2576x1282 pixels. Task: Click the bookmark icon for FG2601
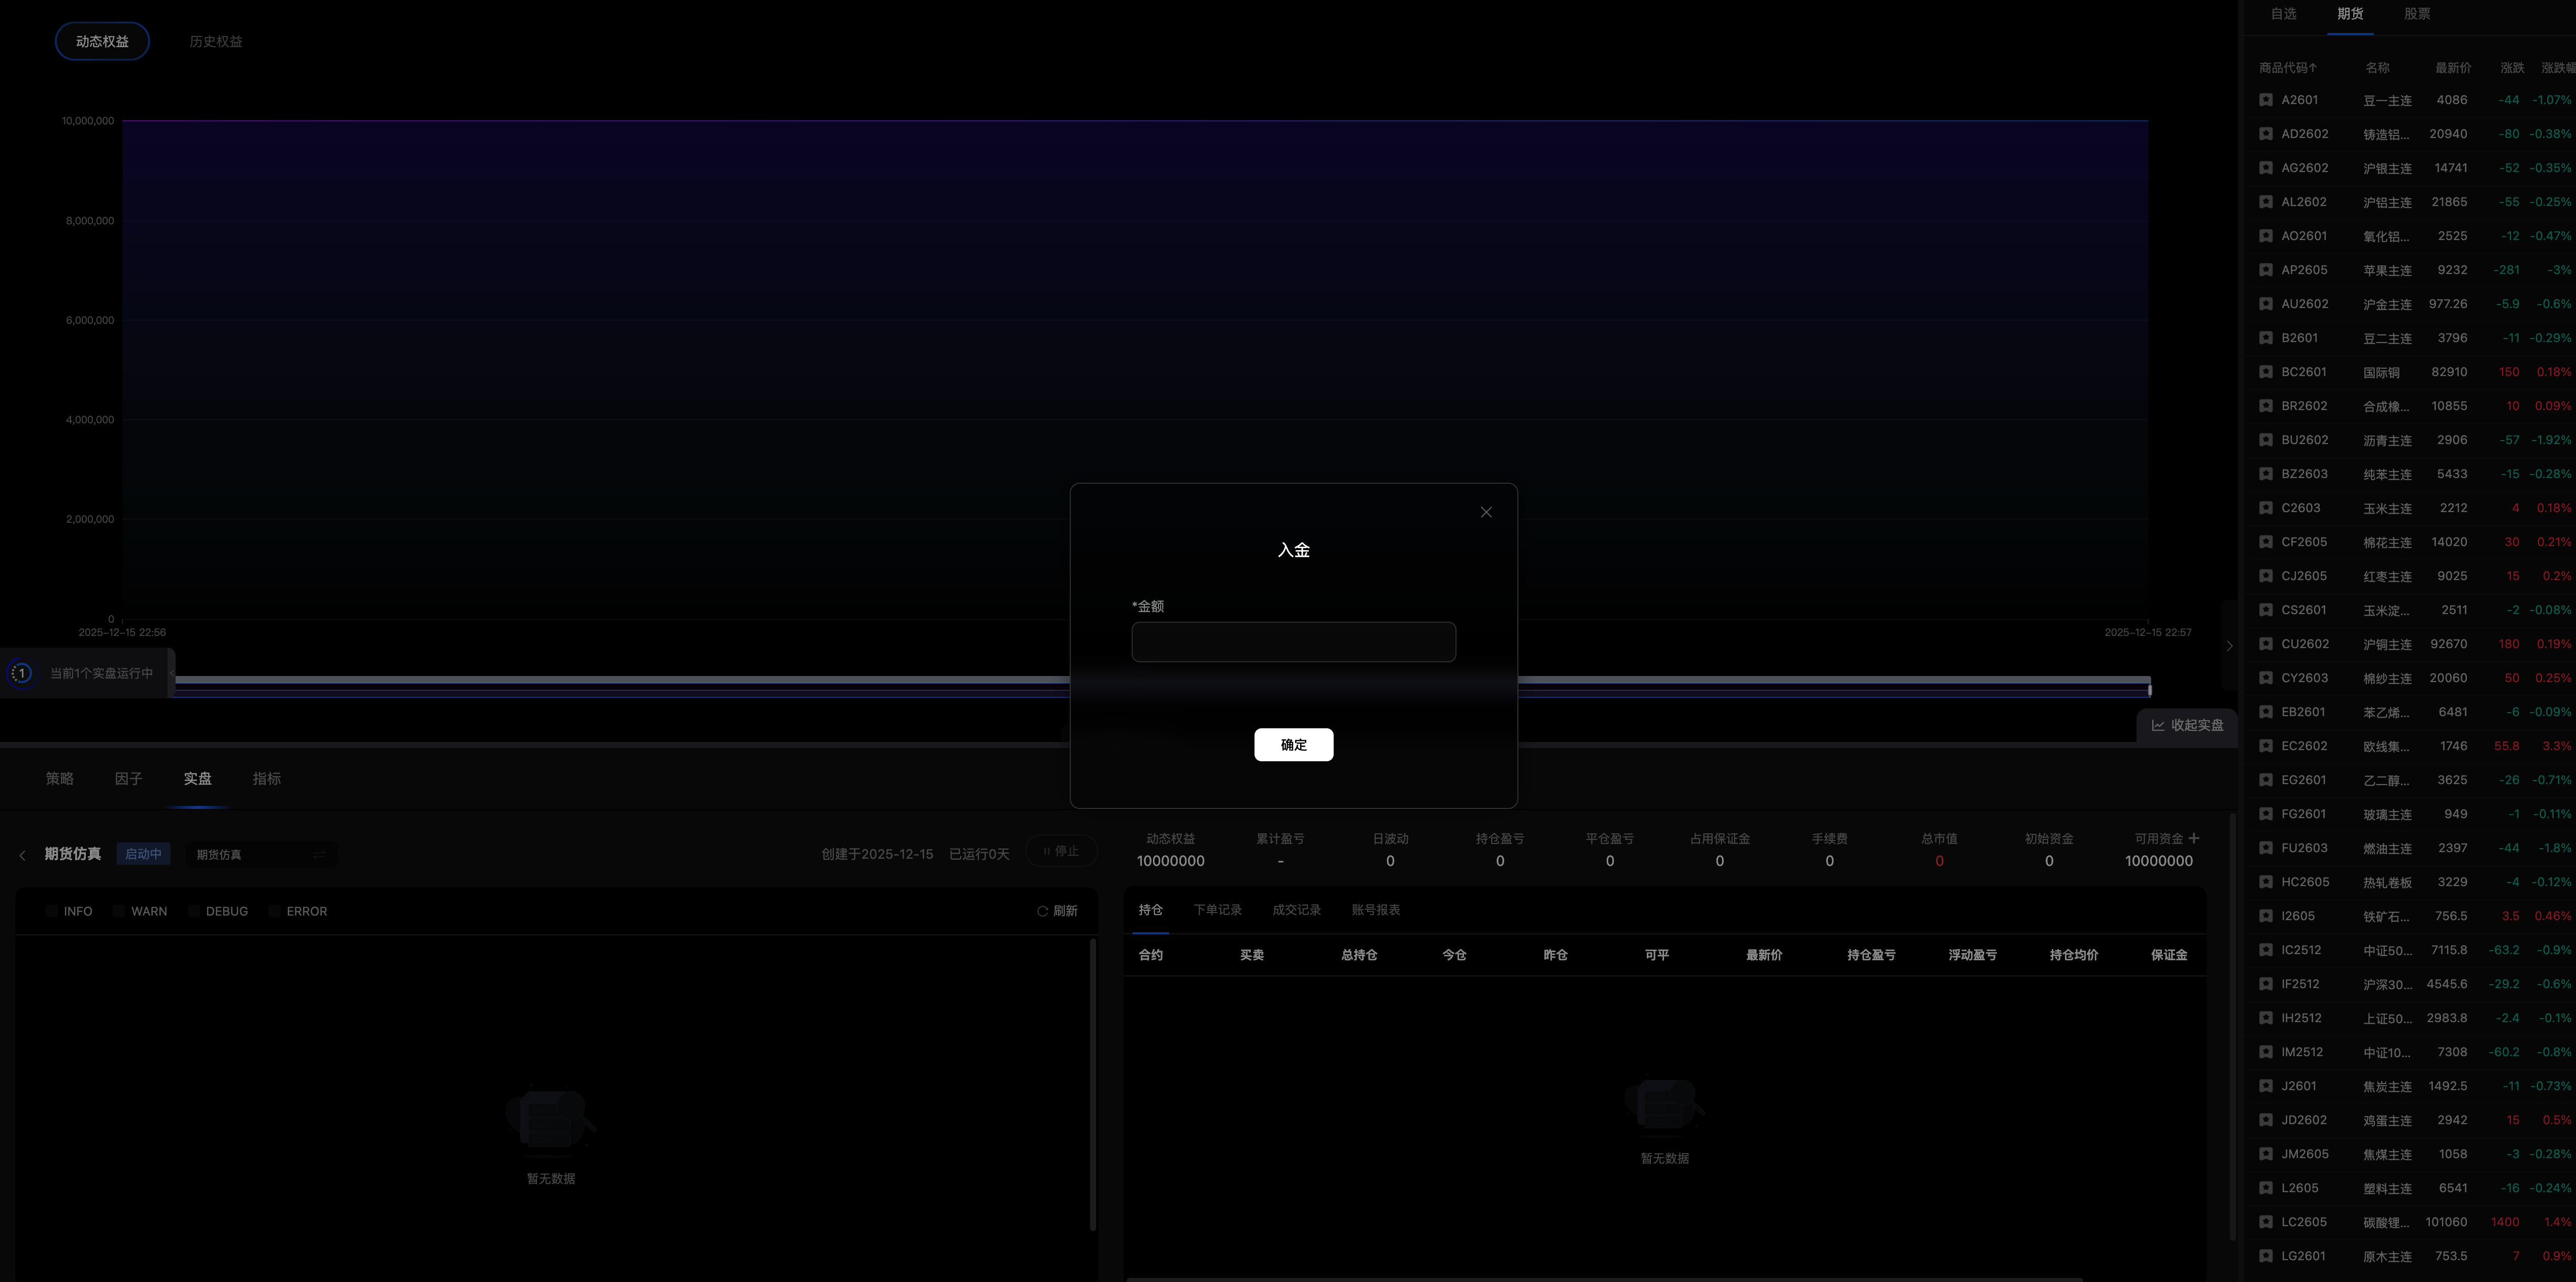(2265, 814)
